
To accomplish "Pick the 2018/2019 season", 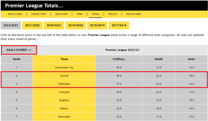I will [x=97, y=25].
